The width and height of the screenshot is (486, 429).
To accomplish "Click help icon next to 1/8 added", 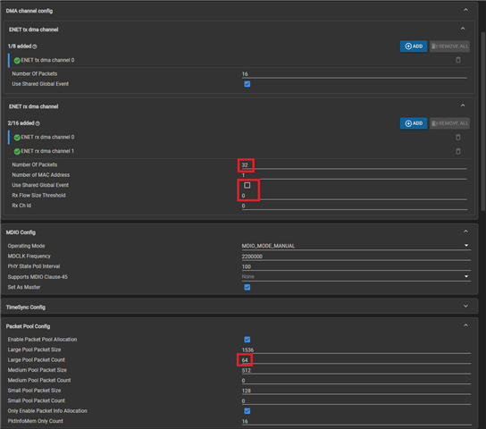I will click(x=35, y=46).
